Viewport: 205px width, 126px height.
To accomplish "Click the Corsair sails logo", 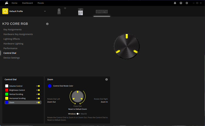I will pos(7,3).
